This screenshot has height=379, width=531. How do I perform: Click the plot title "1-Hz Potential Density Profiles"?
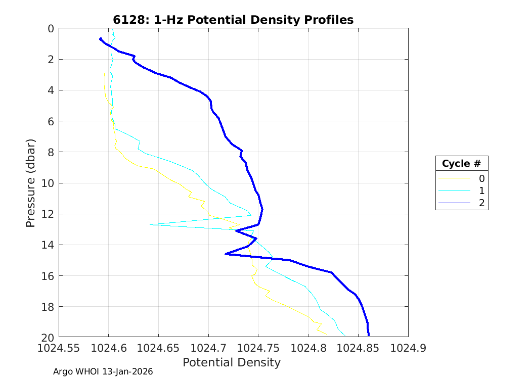click(233, 20)
